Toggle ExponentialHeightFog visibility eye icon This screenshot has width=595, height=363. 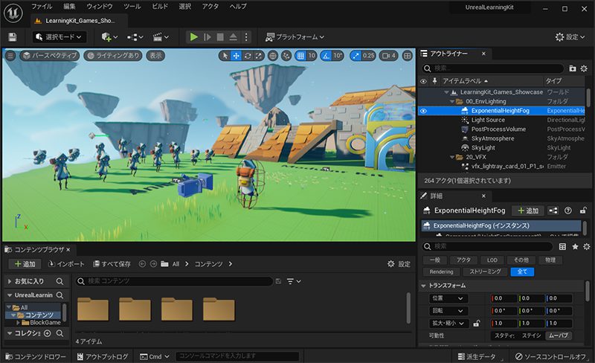click(x=423, y=111)
